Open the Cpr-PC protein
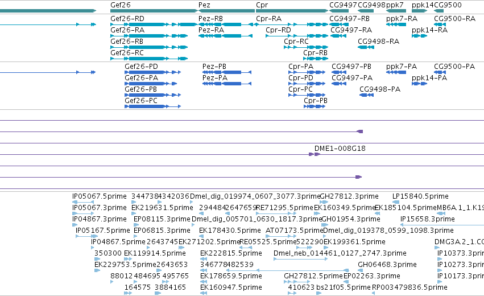Viewport: 484px width, 296px height. pyautogui.click(x=300, y=89)
